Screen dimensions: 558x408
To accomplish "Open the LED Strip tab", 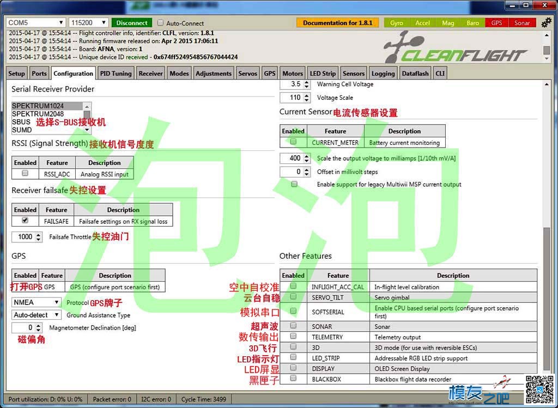I will (x=323, y=74).
